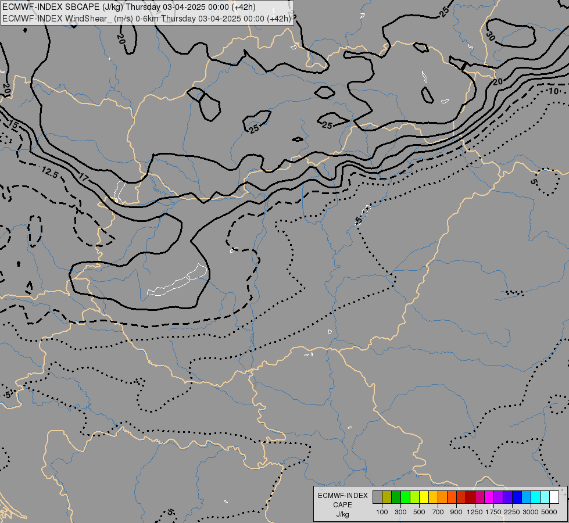Click the 17 contour label

pos(84,177)
